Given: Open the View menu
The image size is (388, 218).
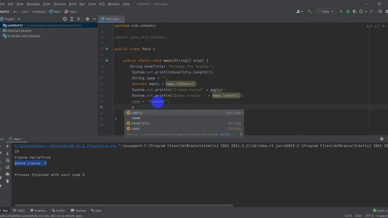Looking at the screenshot, I should click(x=20, y=4).
